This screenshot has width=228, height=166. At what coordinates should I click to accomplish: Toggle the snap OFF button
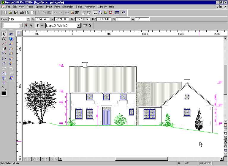[x=11, y=34]
